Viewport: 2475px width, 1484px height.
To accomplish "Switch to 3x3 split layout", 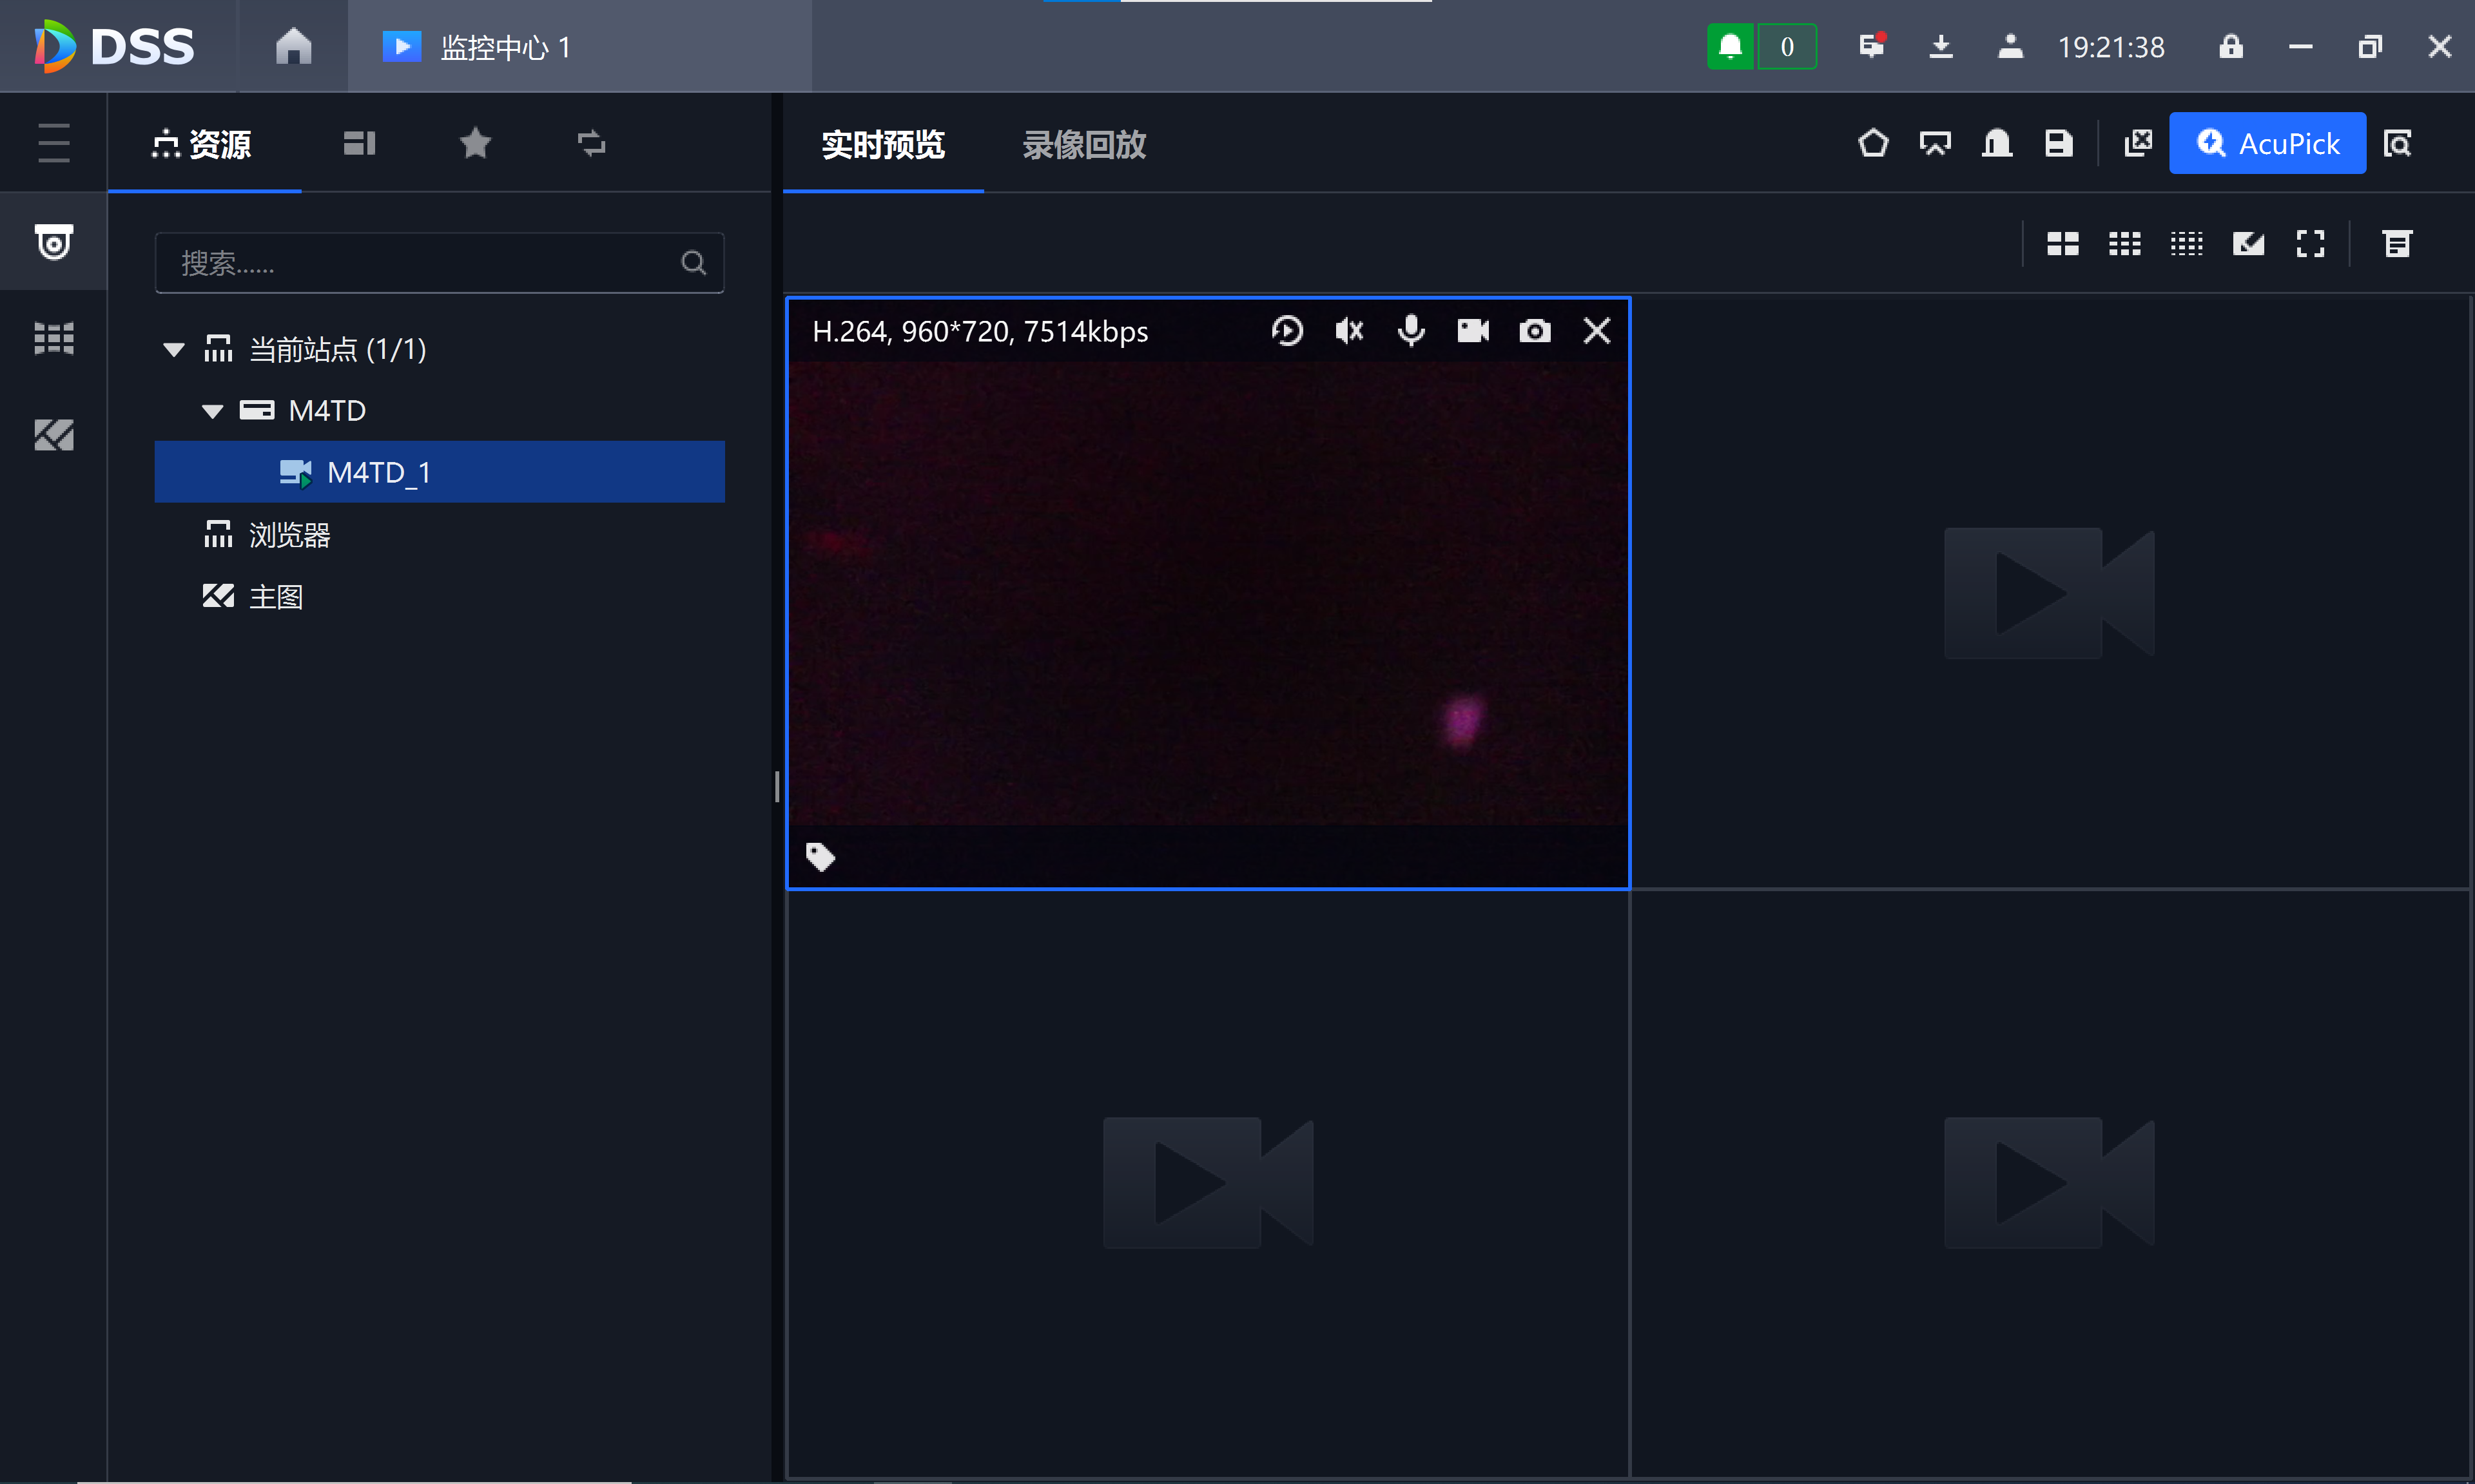I will point(2124,243).
